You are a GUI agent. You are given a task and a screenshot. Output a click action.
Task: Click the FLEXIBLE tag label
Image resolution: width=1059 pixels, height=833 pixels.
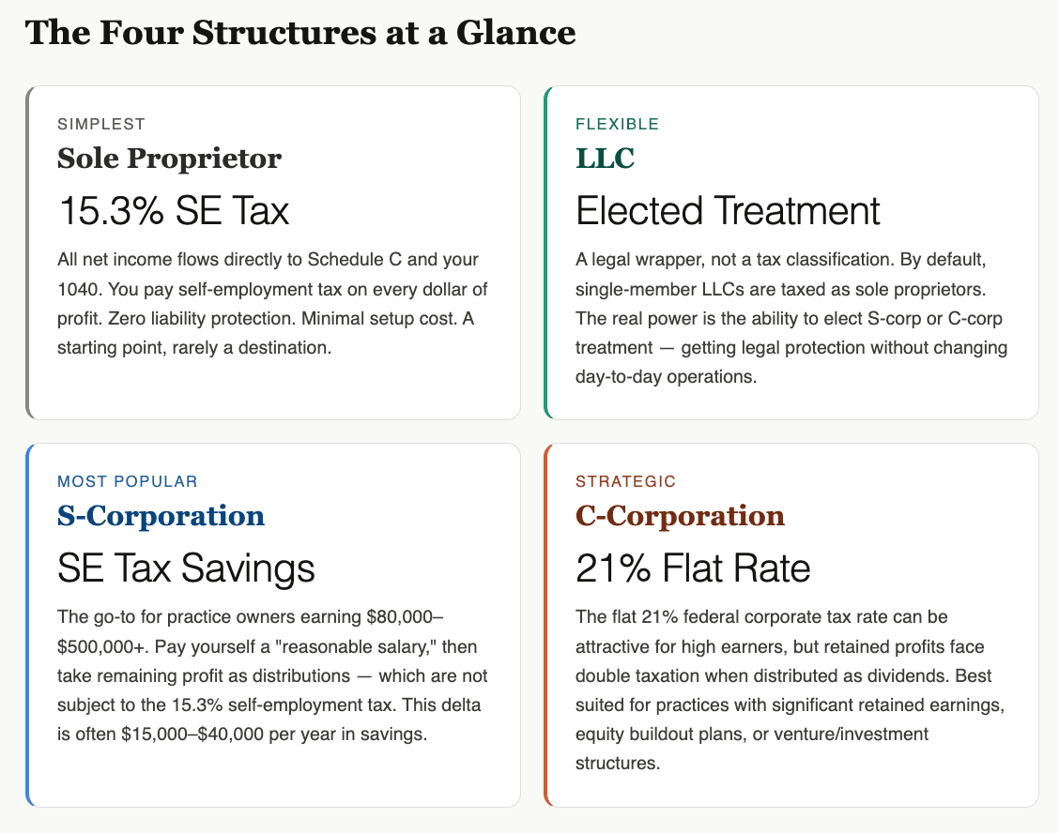[x=617, y=124]
